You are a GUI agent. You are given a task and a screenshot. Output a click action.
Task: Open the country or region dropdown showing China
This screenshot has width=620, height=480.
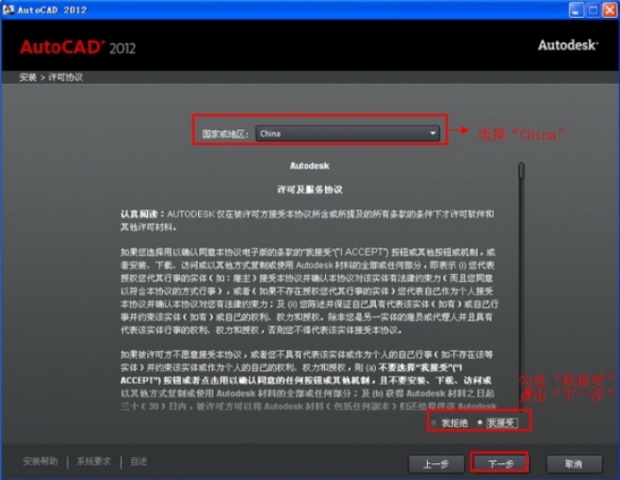tap(348, 134)
